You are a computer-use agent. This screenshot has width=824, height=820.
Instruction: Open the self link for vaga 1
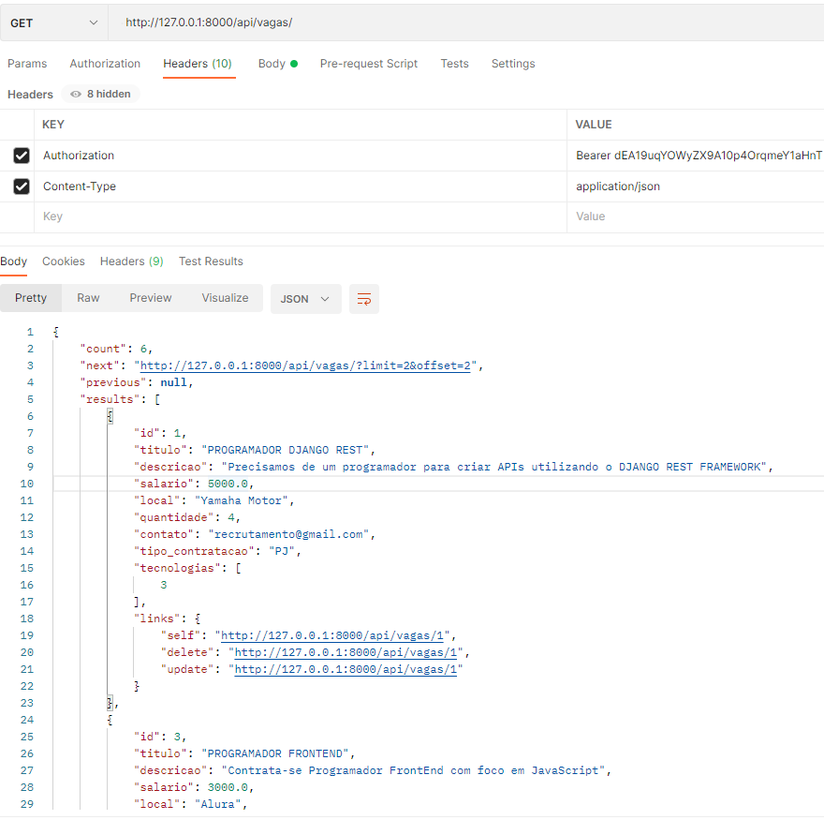(332, 636)
